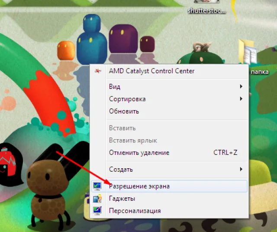277x232 pixels.
Task: Open the Сортировка submenu
Action: (169, 99)
